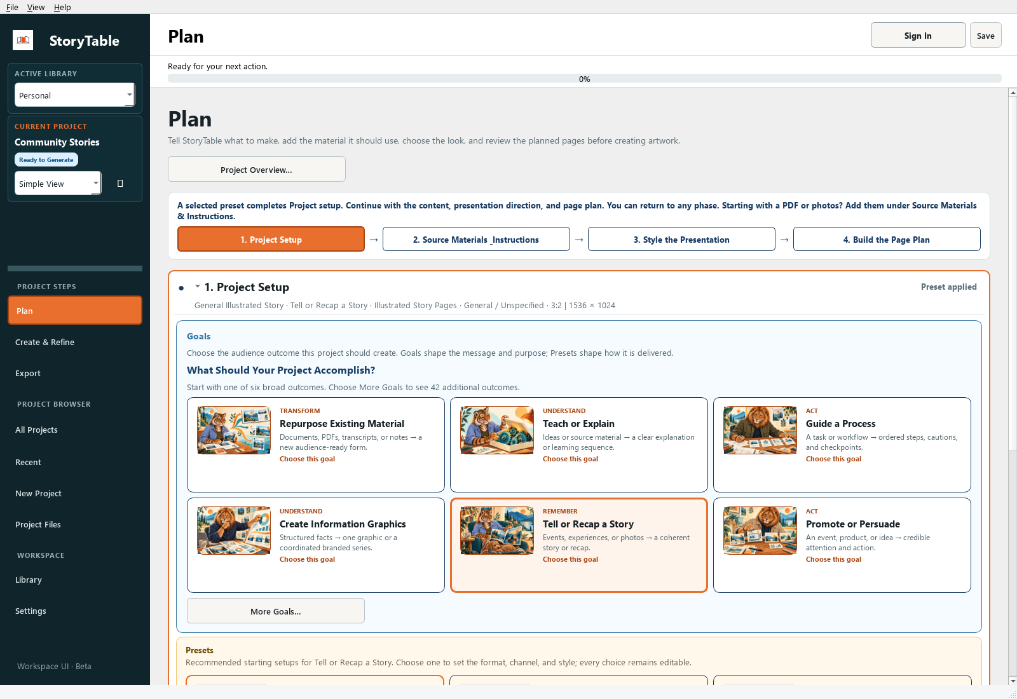Select the 1. Project Setup phase button
1017x699 pixels.
click(271, 240)
